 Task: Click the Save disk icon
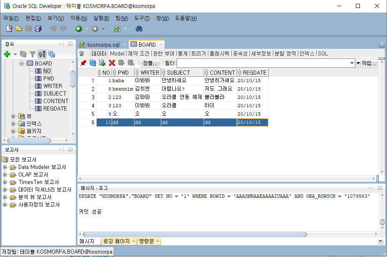click(28, 29)
